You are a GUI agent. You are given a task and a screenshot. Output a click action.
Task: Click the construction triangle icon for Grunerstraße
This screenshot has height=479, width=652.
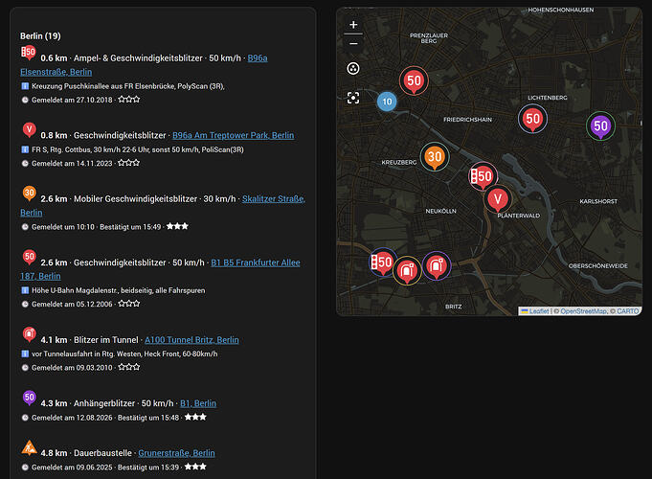(29, 448)
